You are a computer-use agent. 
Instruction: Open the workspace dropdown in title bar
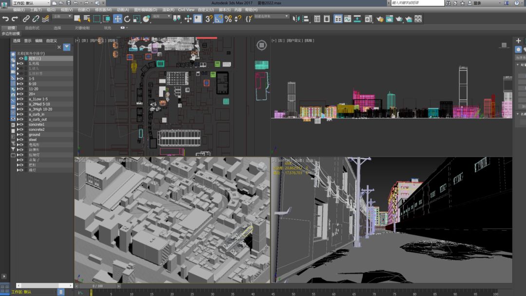[31, 3]
